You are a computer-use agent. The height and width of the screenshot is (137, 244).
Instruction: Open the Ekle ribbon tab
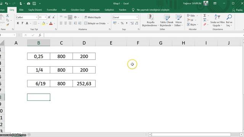(x=21, y=10)
